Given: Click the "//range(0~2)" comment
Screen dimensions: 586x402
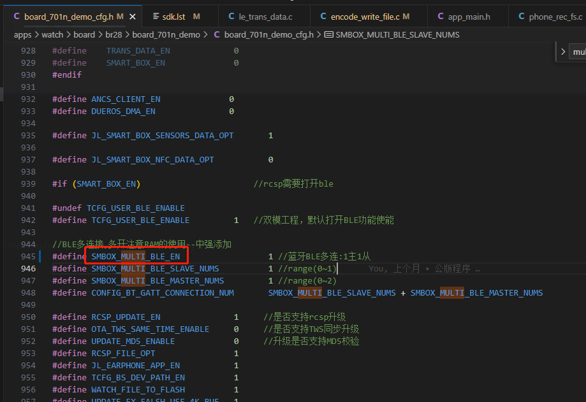Looking at the screenshot, I should pyautogui.click(x=307, y=281).
